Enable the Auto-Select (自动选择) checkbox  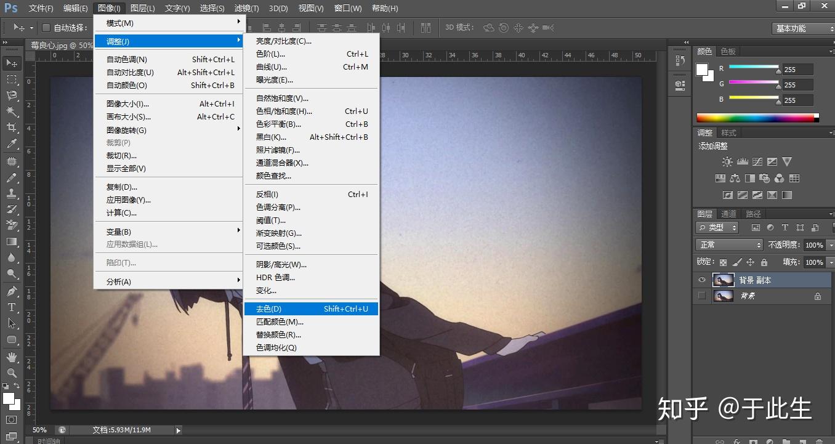pos(46,28)
